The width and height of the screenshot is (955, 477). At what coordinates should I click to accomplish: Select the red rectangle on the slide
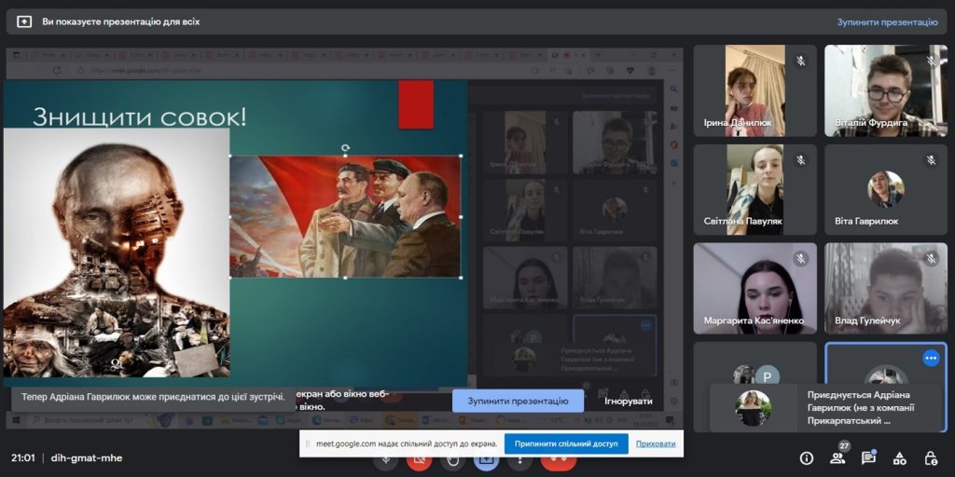[x=416, y=103]
